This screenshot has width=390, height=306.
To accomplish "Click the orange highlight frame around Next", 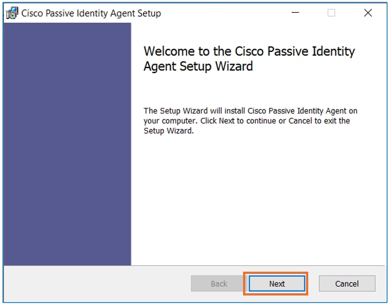I will point(276,273).
